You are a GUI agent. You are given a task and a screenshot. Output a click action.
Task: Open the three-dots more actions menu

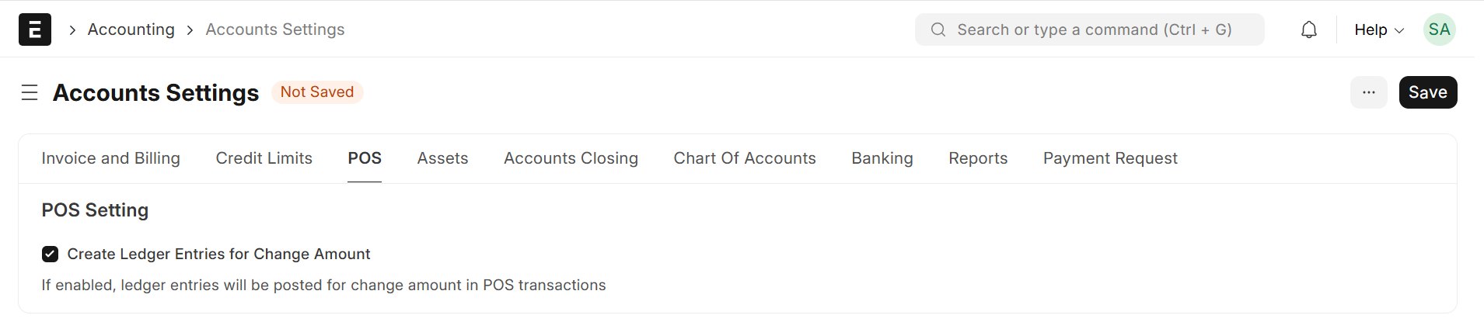(x=1368, y=92)
